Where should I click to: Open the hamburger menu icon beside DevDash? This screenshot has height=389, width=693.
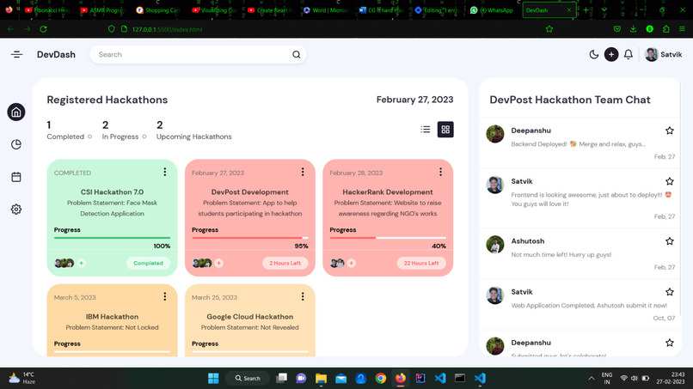(x=17, y=54)
